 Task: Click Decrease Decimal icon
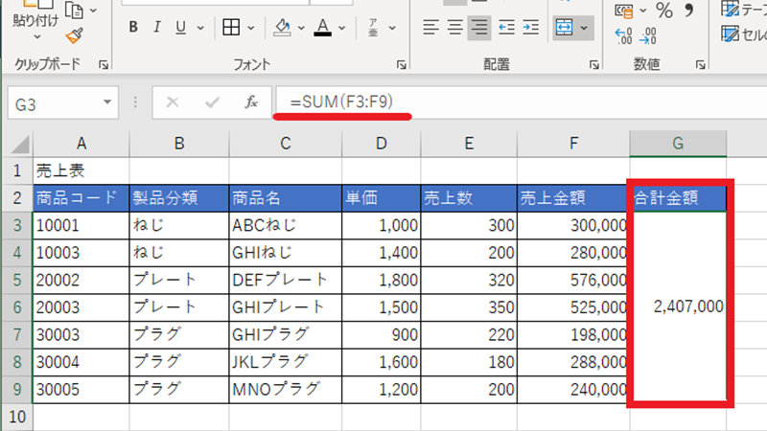coord(648,36)
